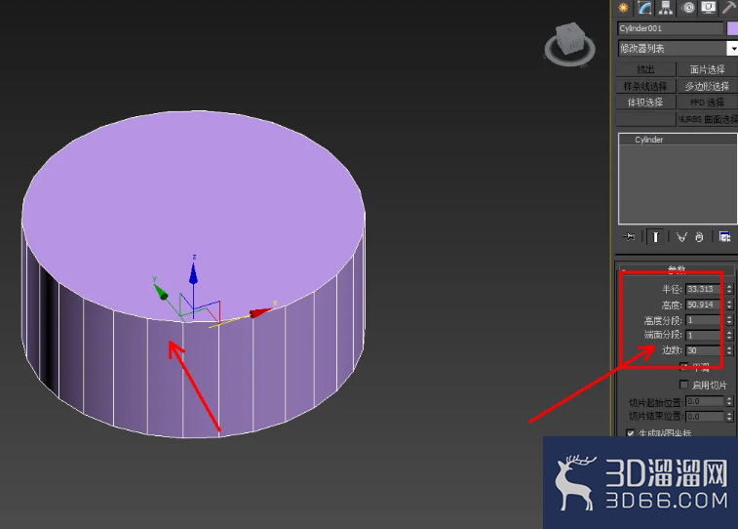Click the 切片结束位置 value field
Screen dimensions: 738x529
[705, 417]
